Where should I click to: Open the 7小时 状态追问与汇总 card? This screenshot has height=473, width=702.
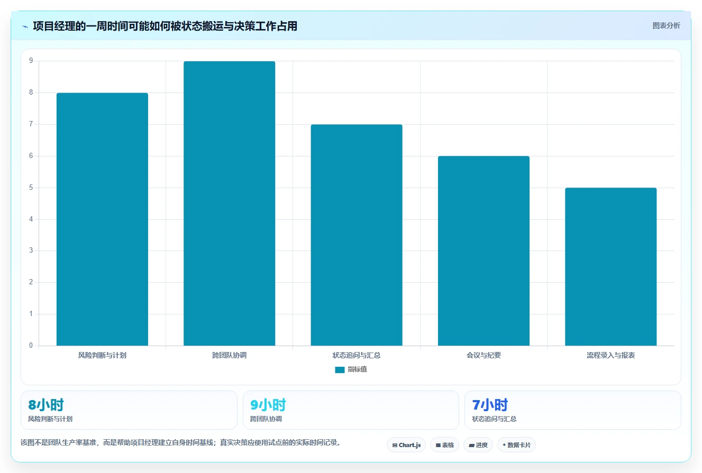(x=573, y=410)
